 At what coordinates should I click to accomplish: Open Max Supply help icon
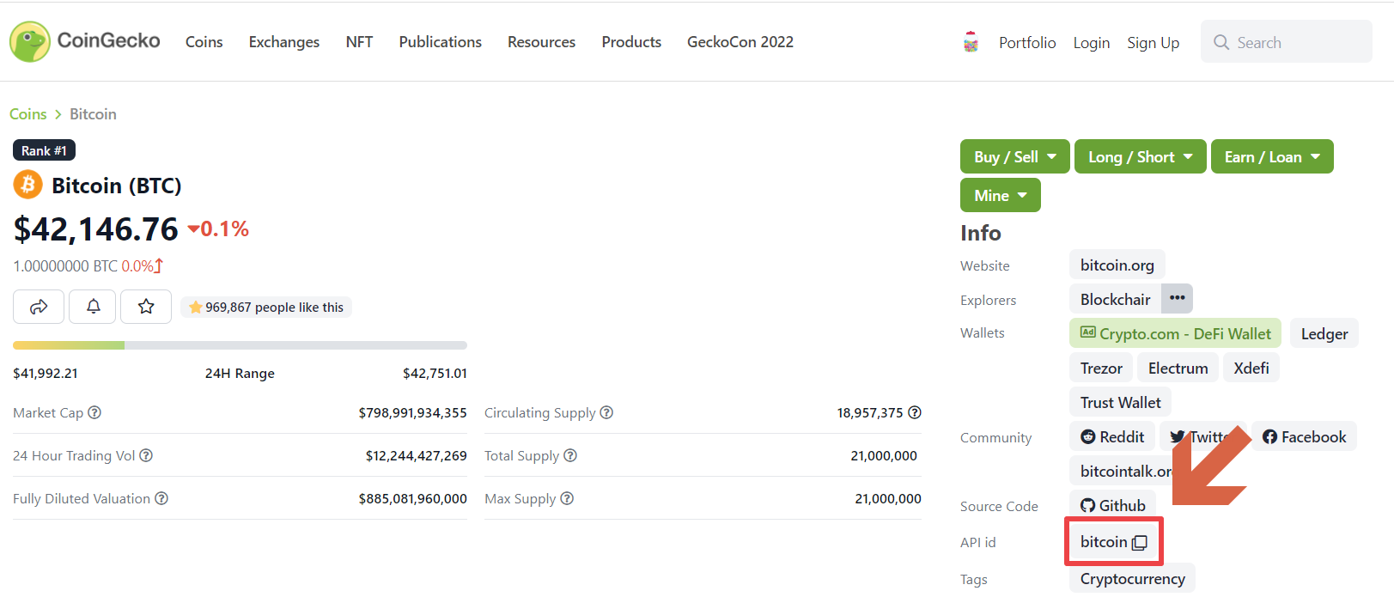pyautogui.click(x=567, y=498)
